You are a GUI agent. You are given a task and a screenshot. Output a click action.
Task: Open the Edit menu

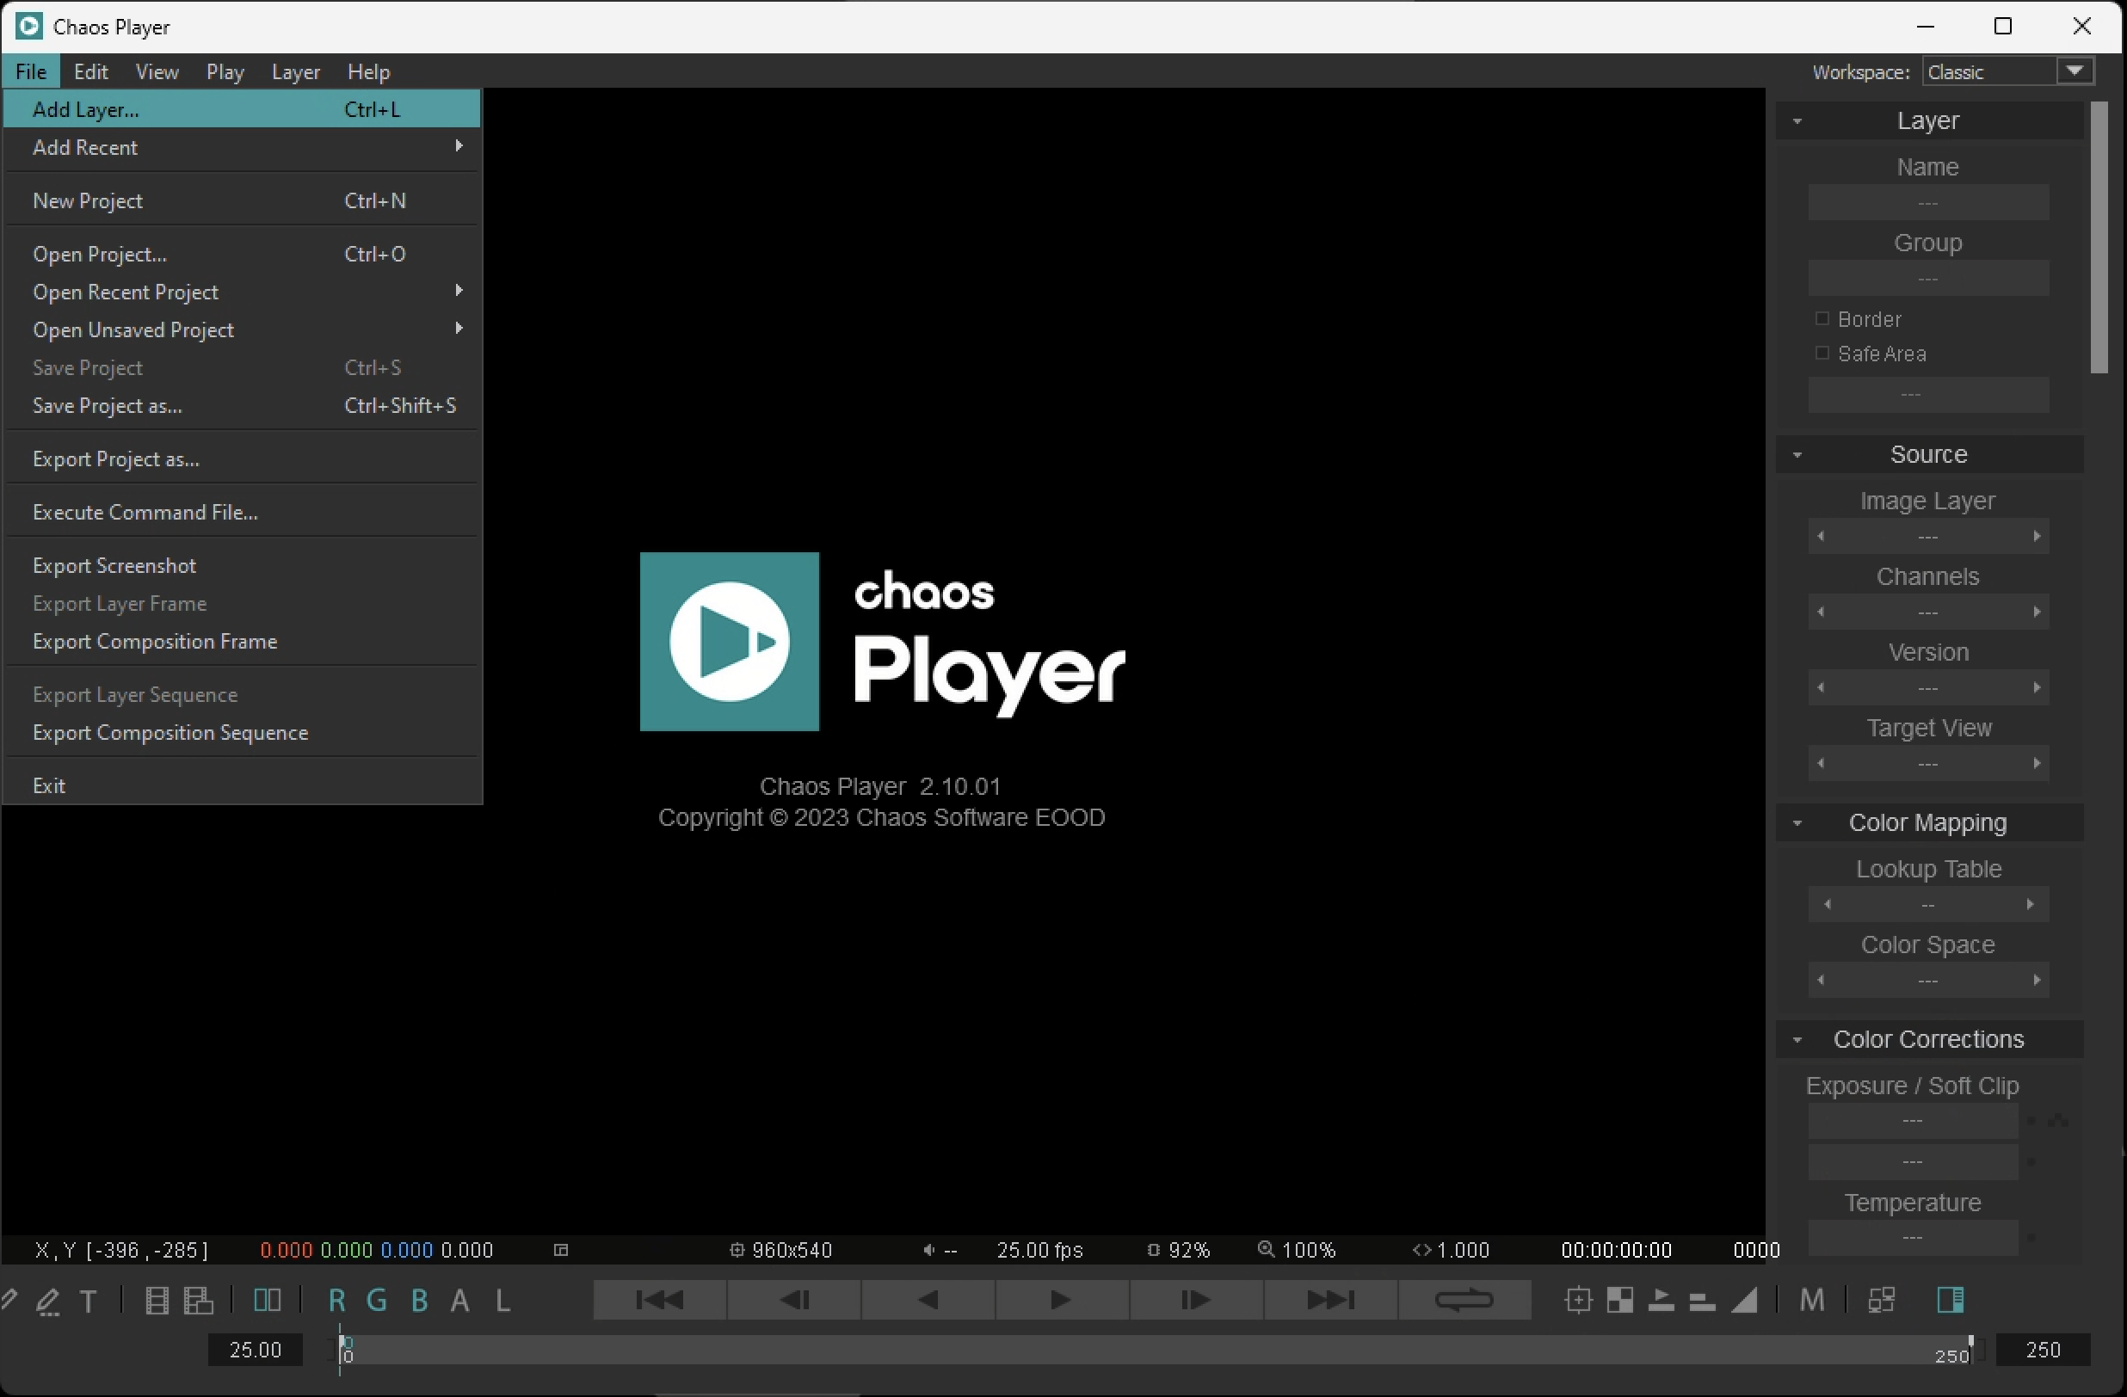coord(91,71)
